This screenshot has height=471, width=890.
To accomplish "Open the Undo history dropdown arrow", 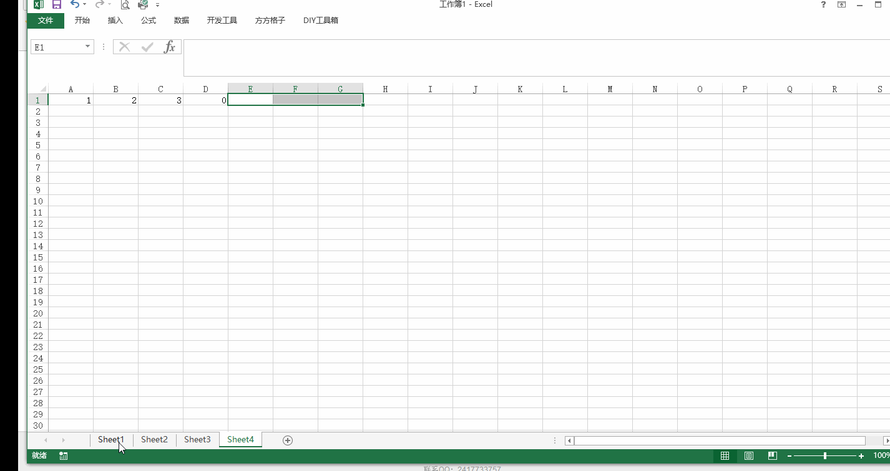I will (85, 5).
